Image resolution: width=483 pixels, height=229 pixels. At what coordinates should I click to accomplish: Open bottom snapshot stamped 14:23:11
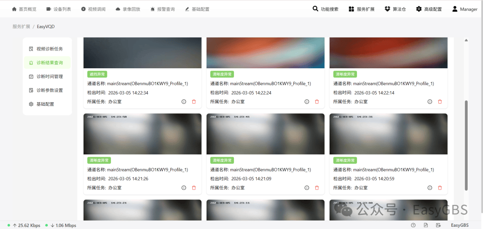(x=266, y=210)
